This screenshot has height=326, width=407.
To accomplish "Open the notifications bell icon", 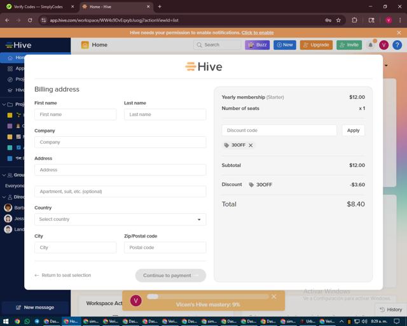I will (x=371, y=45).
